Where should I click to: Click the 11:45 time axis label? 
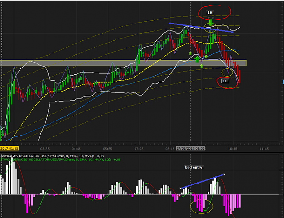click(264, 149)
